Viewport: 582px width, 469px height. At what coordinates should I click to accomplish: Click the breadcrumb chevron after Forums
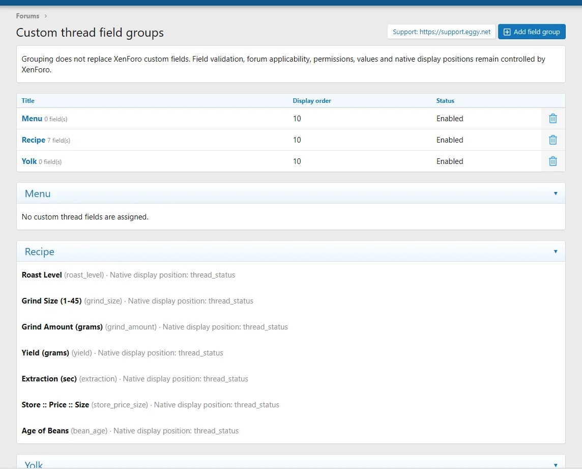[46, 16]
